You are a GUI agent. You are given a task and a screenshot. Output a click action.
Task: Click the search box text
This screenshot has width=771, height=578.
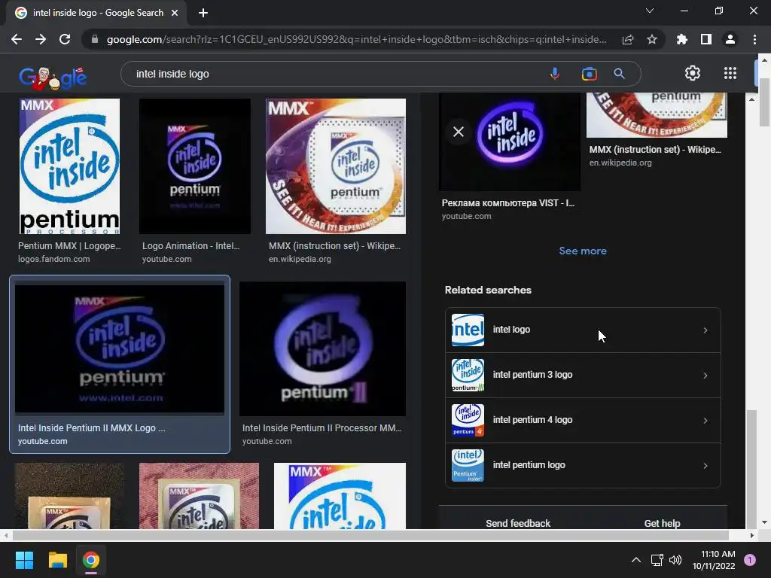(172, 74)
